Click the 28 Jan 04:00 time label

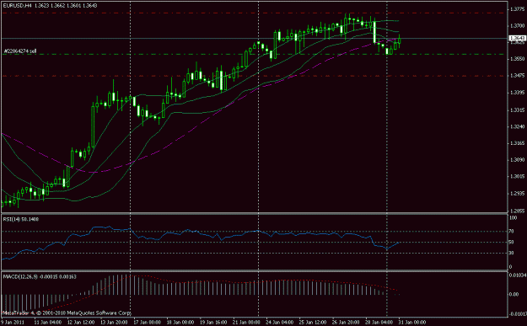(x=379, y=323)
